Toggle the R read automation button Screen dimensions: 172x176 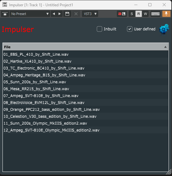tap(139, 14)
